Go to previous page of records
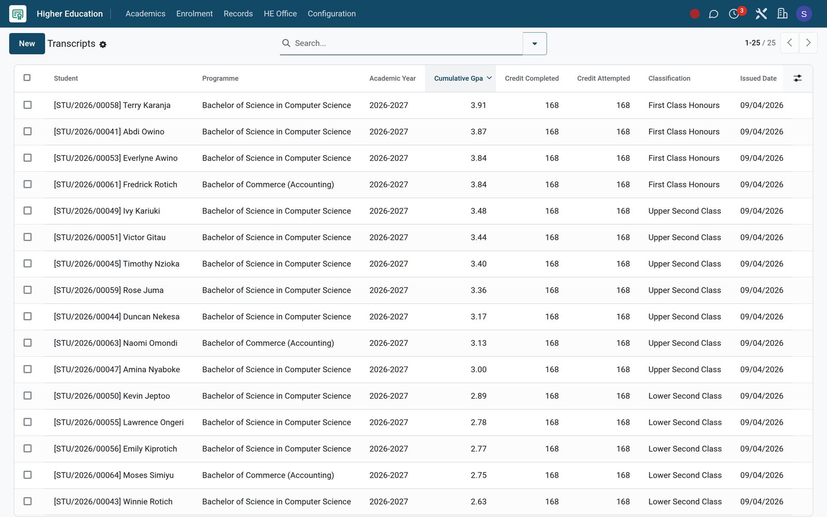 click(x=789, y=43)
